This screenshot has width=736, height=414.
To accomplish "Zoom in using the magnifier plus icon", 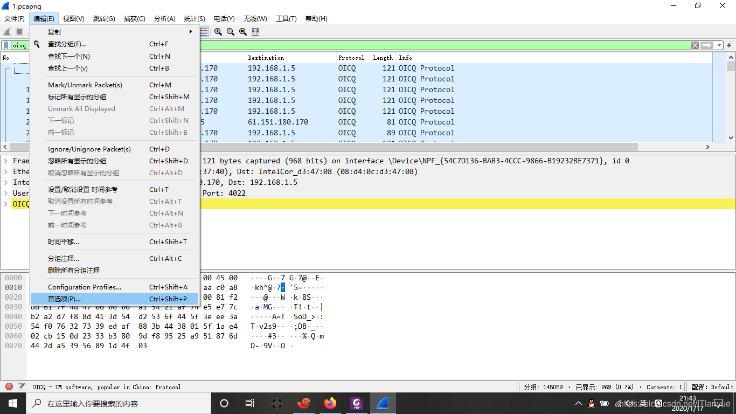I will 218,32.
